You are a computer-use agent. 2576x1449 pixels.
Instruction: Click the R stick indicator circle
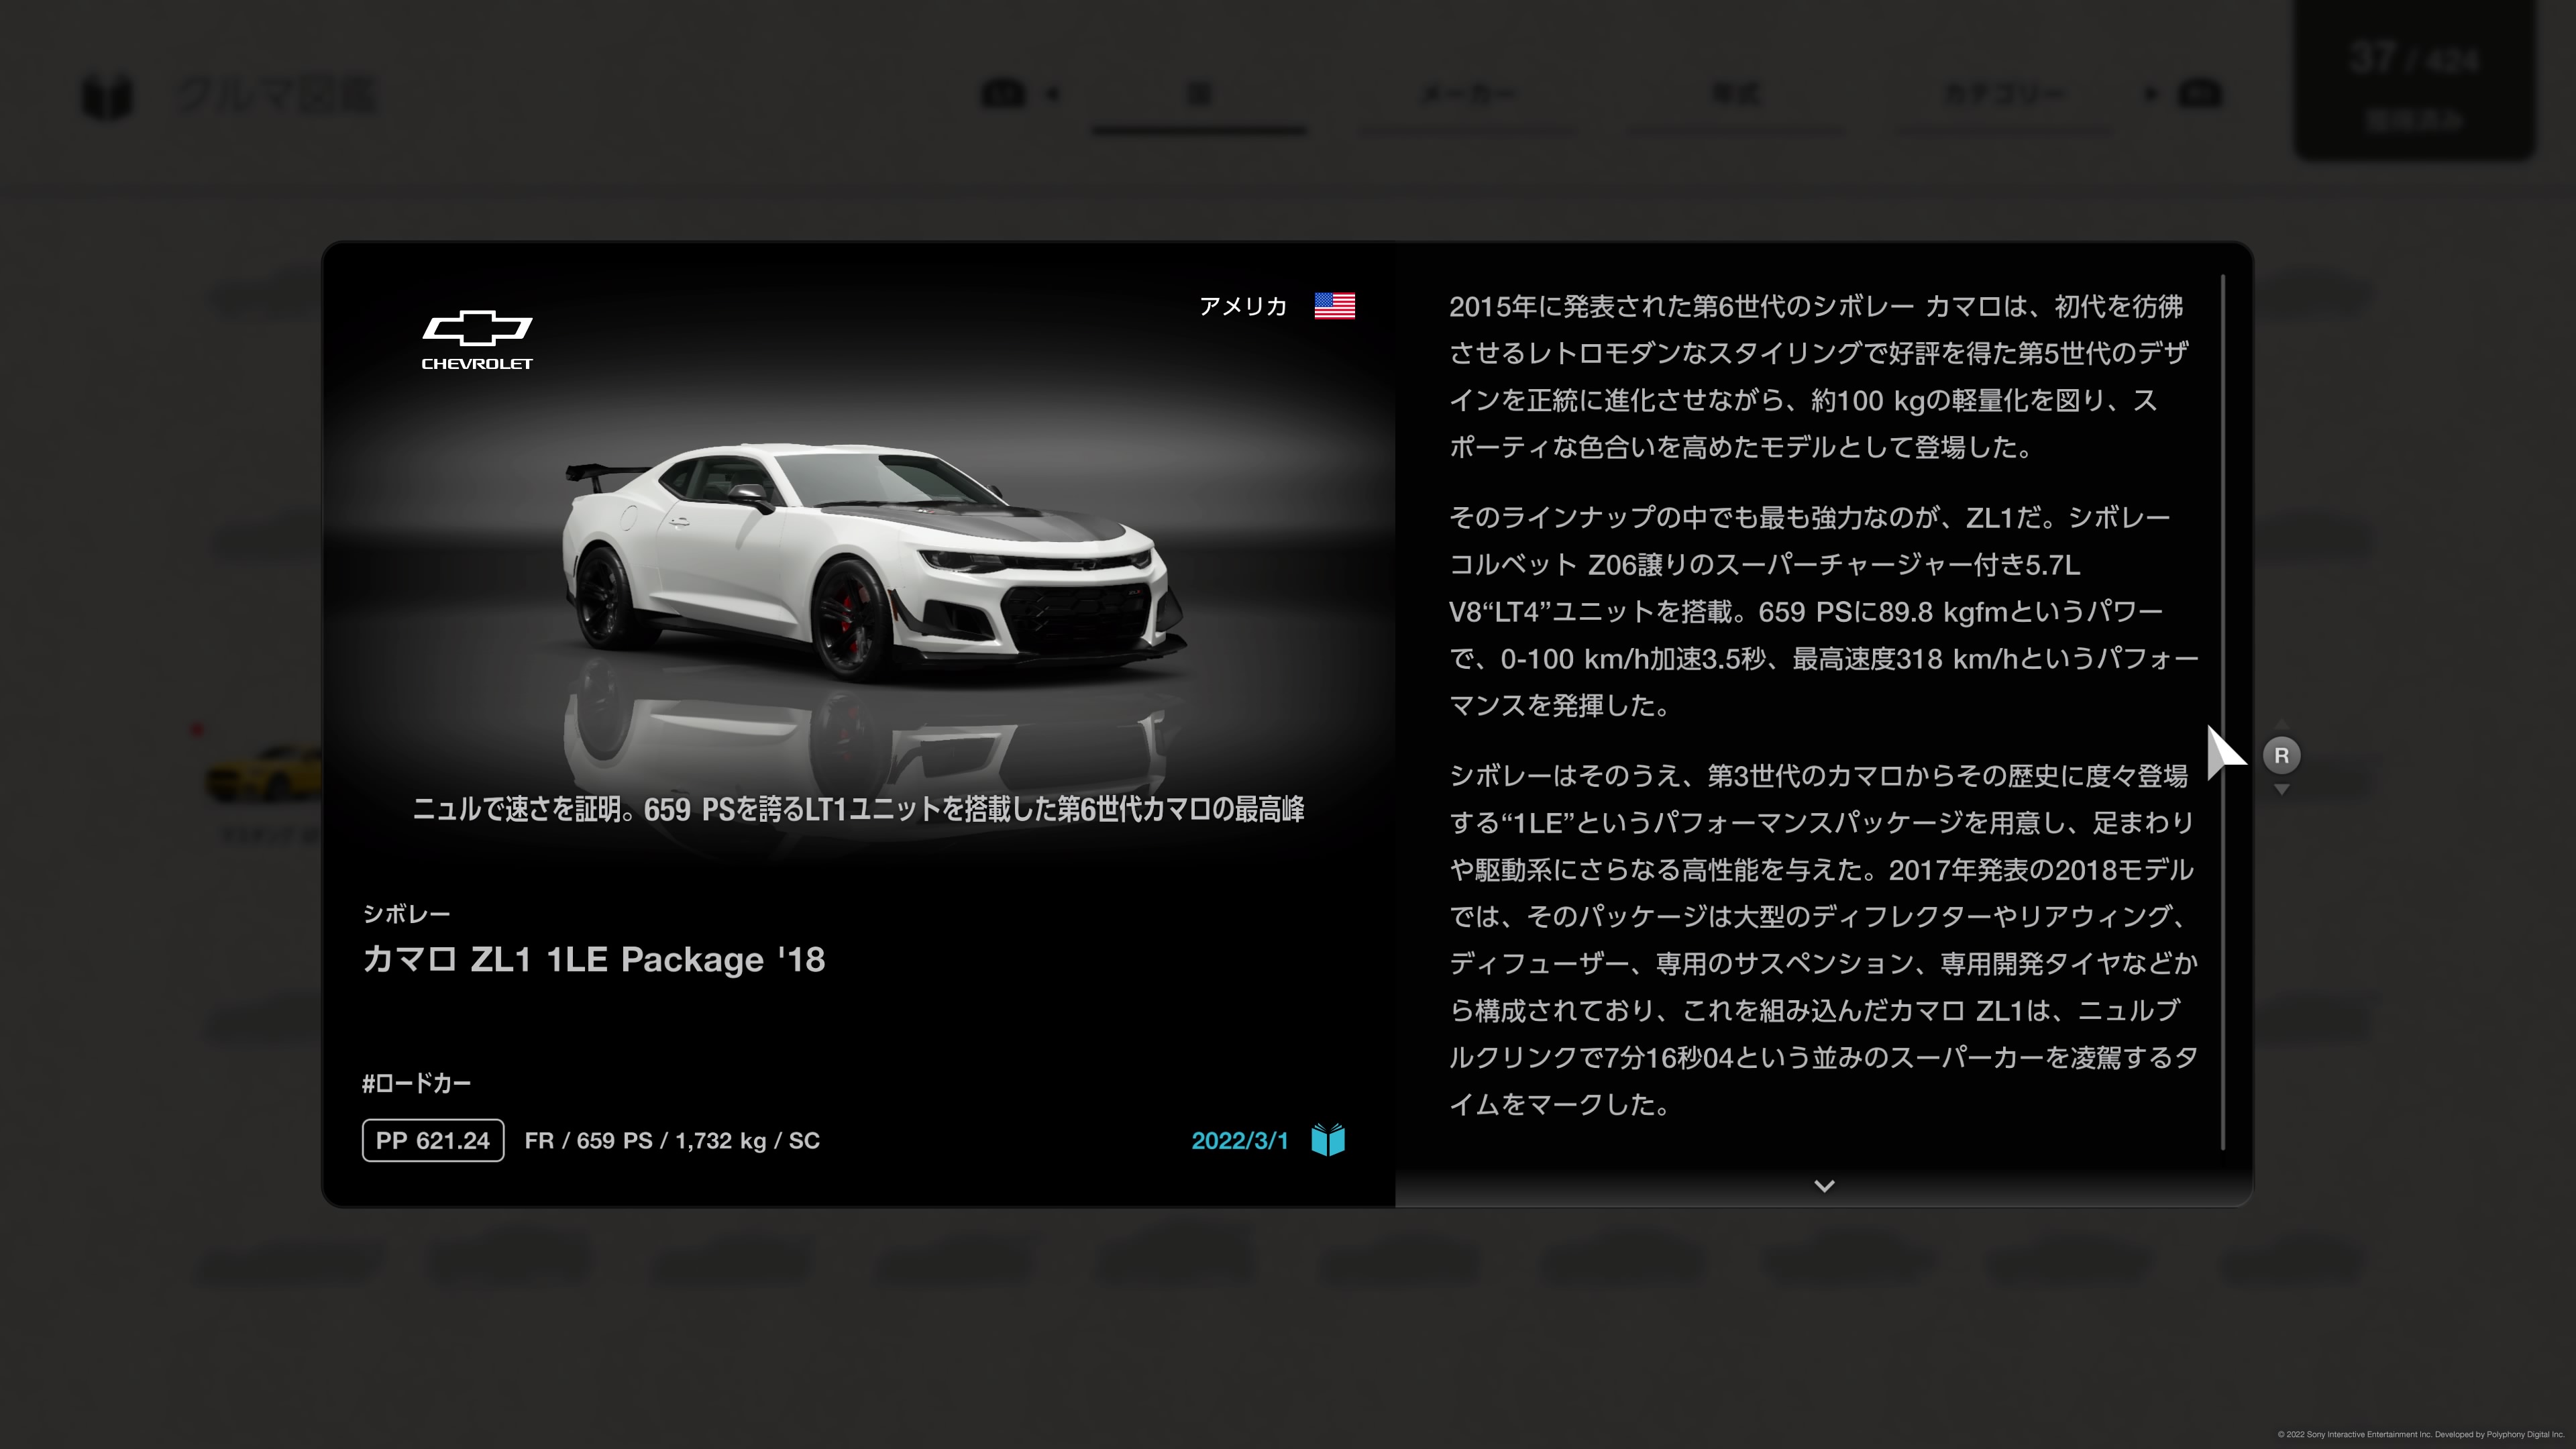point(2281,756)
